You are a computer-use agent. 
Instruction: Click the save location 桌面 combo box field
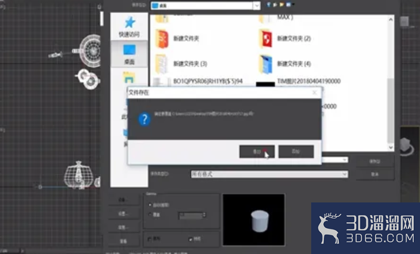(206, 5)
